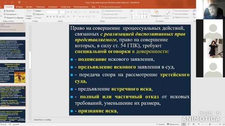The width and height of the screenshot is (225, 126).
Task: Select the star shape in gallery
Action: 146,17
